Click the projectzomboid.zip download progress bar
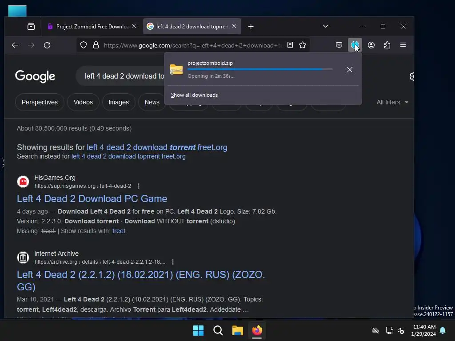Screen dimensions: 455x341 coord(260,69)
